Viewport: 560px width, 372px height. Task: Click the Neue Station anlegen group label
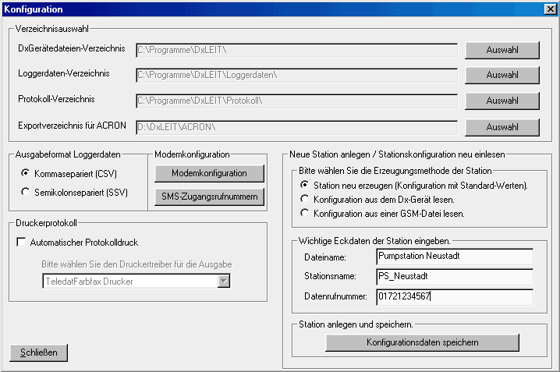click(397, 154)
